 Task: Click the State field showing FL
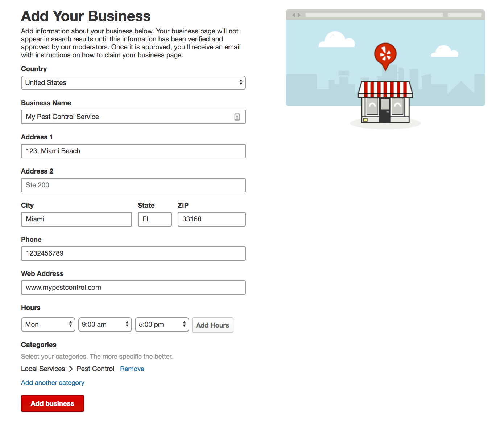[155, 219]
